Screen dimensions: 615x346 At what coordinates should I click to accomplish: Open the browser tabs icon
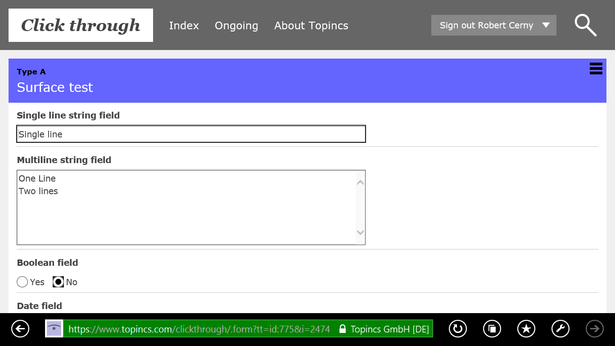(x=492, y=329)
